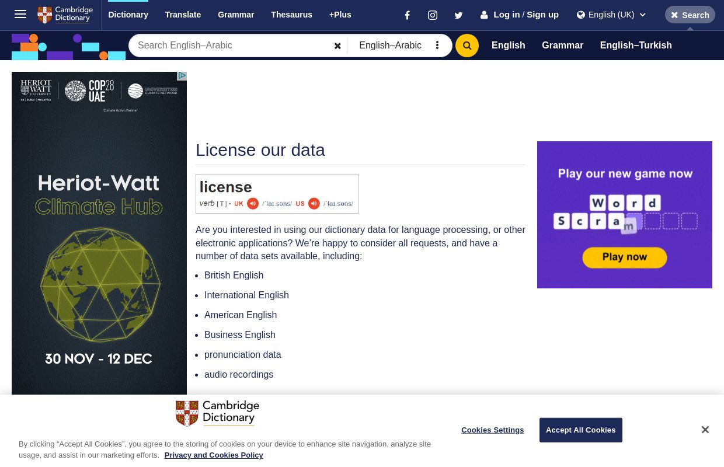Image resolution: width=724 pixels, height=467 pixels.
Task: Open the Translate tab
Action: [x=183, y=15]
